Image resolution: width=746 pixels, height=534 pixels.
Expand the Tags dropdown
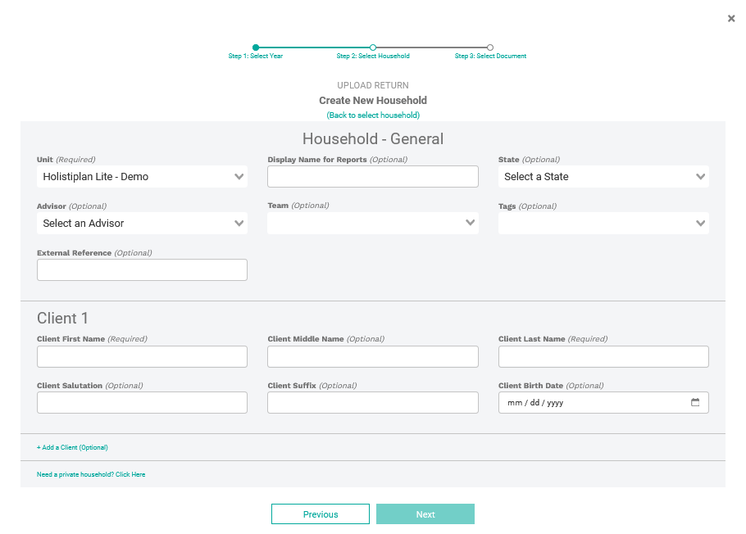pos(603,223)
